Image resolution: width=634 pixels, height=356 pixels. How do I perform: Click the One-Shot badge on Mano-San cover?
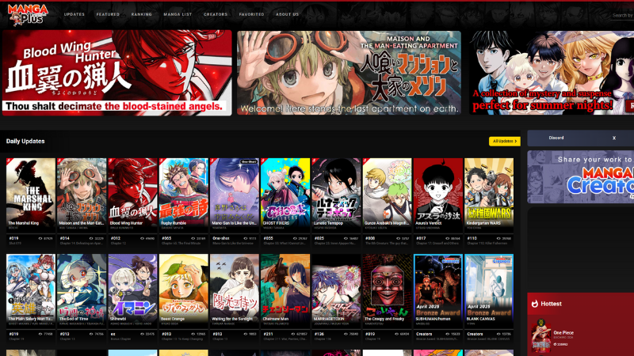249,162
